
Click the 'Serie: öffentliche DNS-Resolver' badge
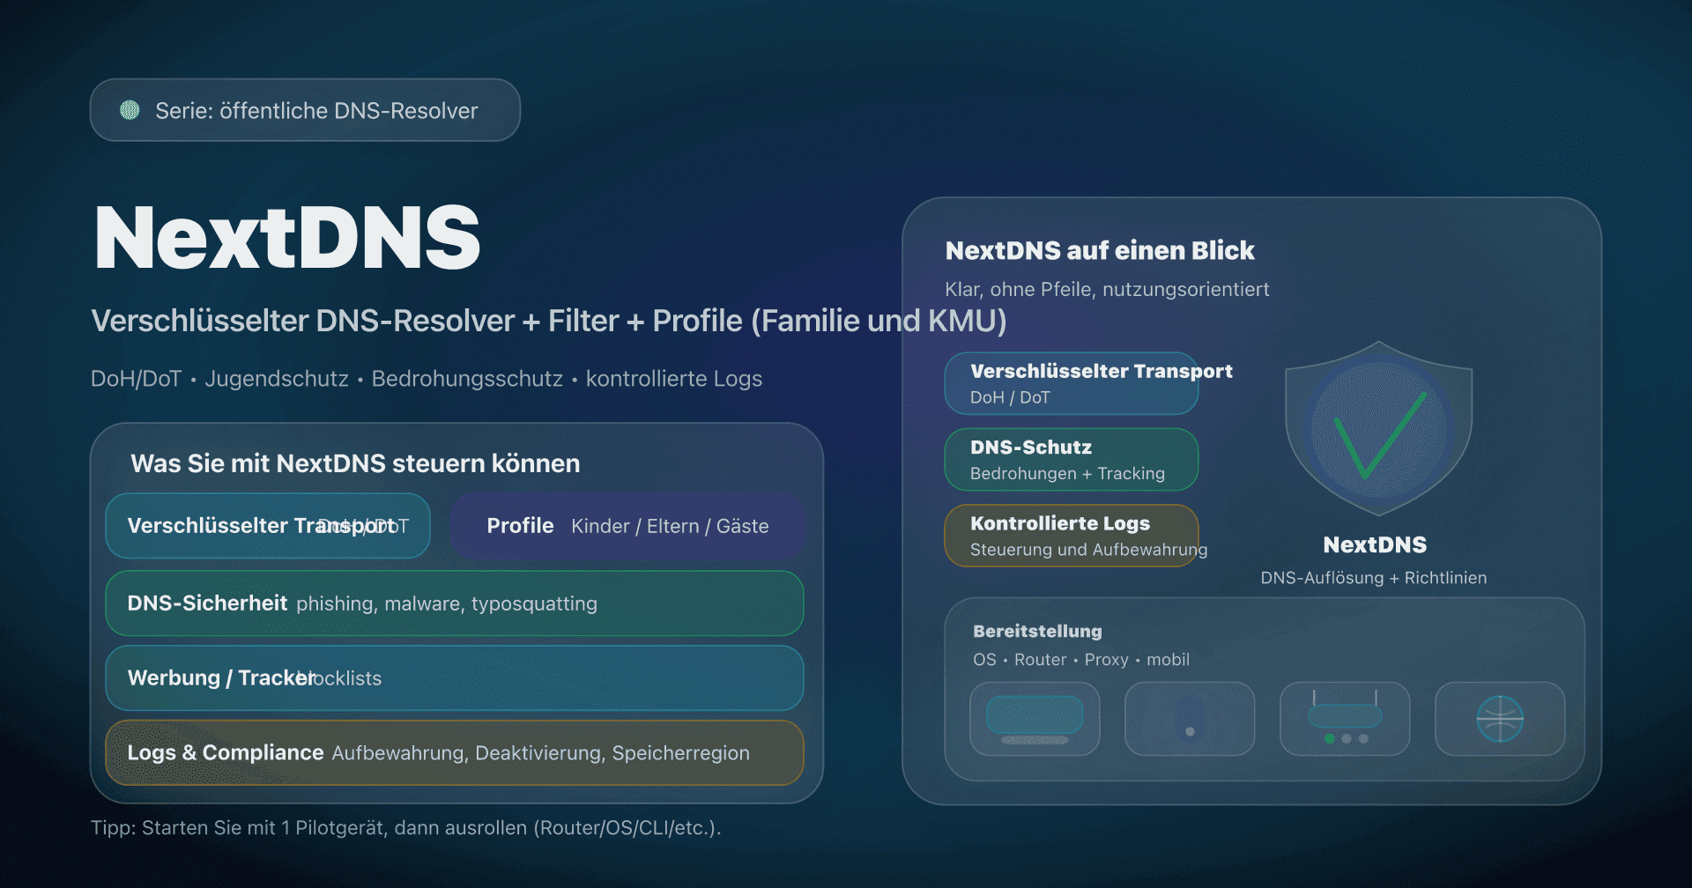(305, 110)
